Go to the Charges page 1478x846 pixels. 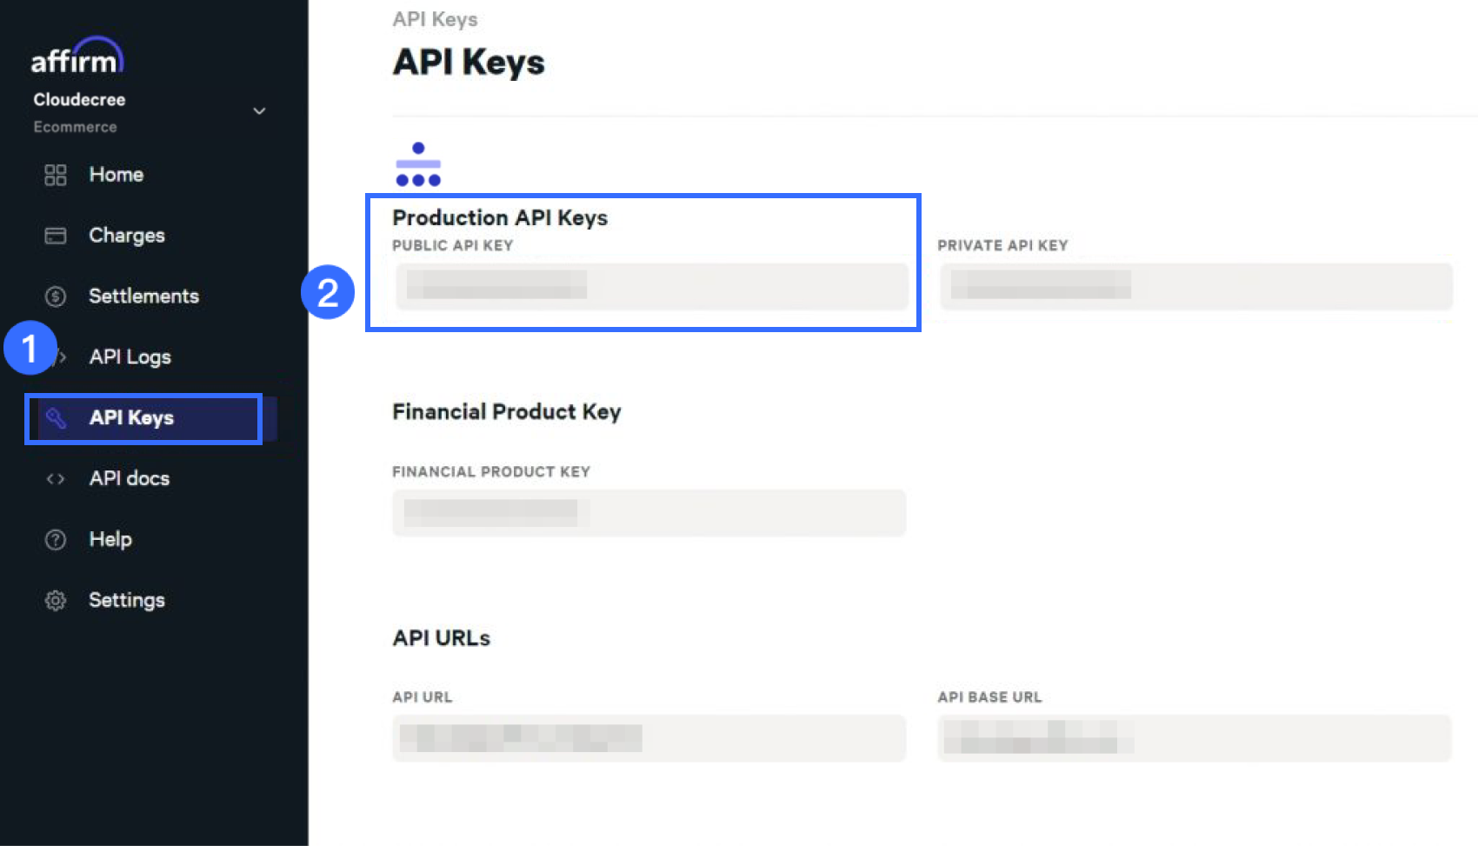(126, 236)
